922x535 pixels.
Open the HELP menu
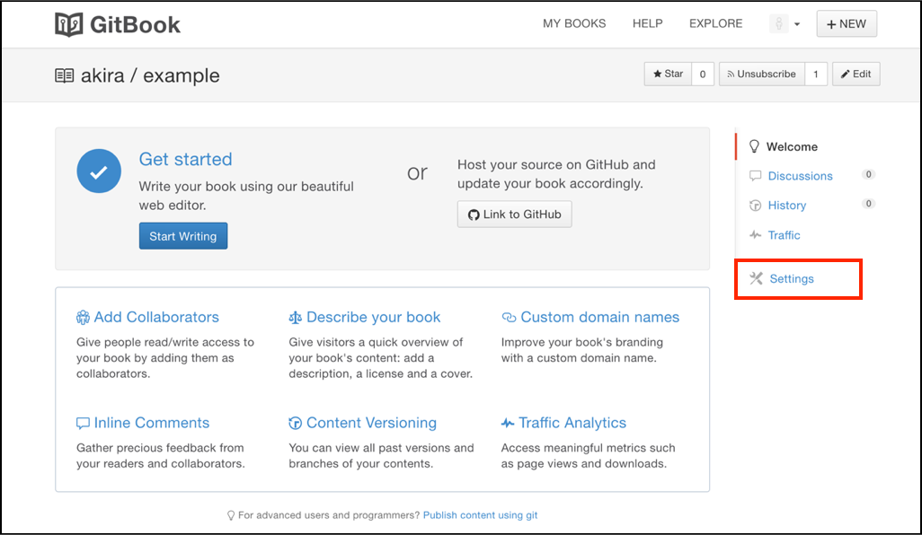pyautogui.click(x=647, y=23)
